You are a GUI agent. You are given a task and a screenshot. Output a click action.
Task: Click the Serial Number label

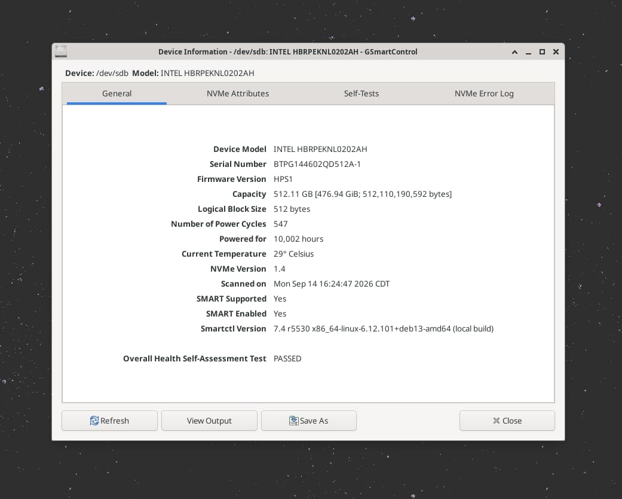[x=238, y=164]
